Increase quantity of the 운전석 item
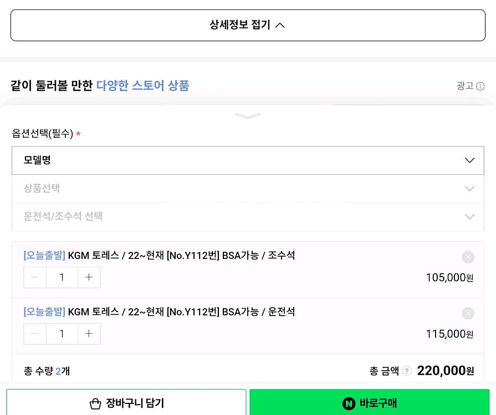The width and height of the screenshot is (496, 415). (89, 334)
